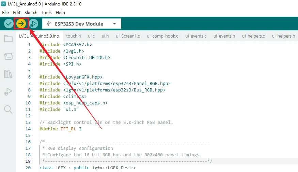Click line number 1 in the gutter
298x172 pixels.
coord(29,45)
